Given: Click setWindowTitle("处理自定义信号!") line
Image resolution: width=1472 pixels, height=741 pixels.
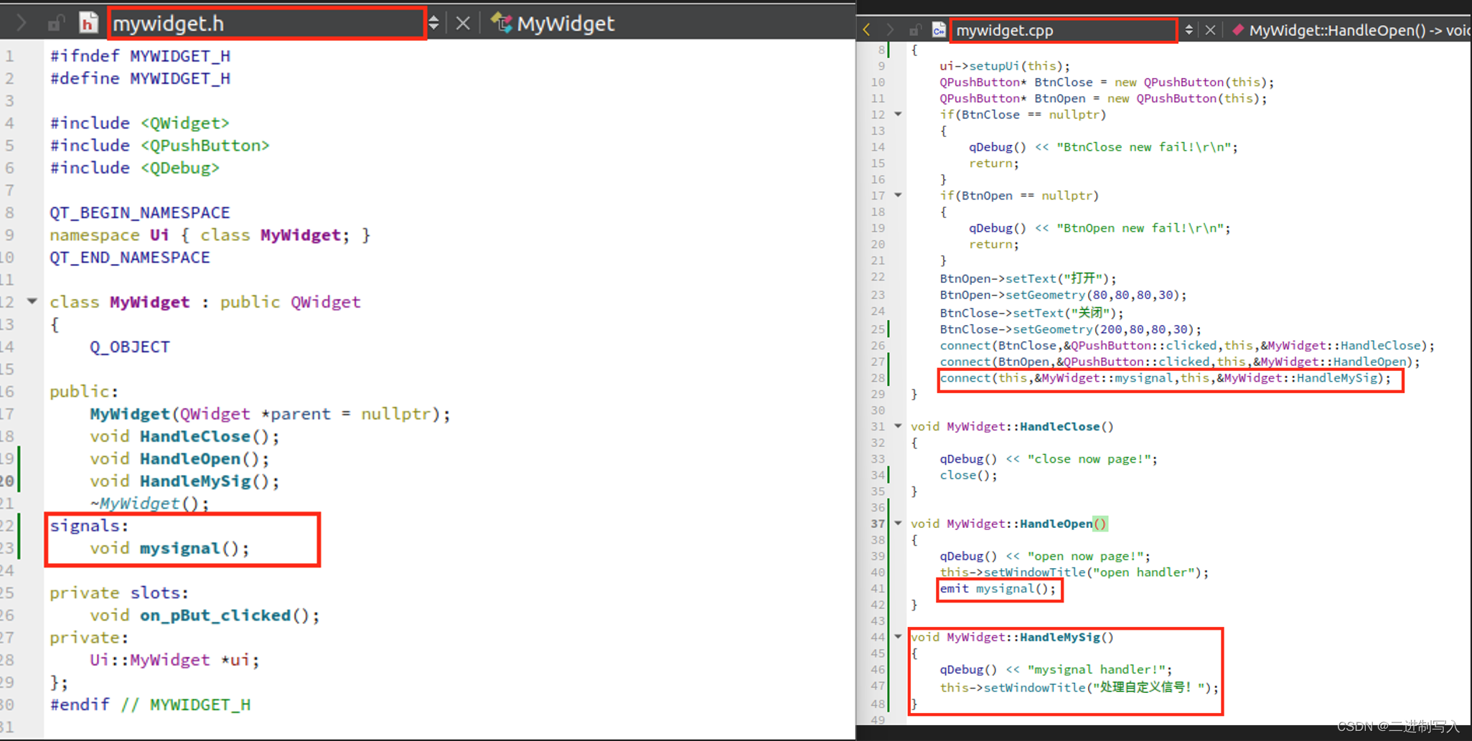Looking at the screenshot, I should tap(1079, 687).
